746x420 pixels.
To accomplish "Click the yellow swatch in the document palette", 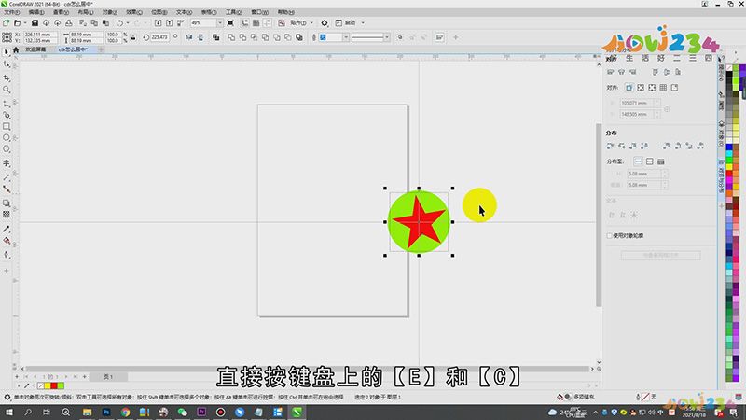I will [48, 385].
